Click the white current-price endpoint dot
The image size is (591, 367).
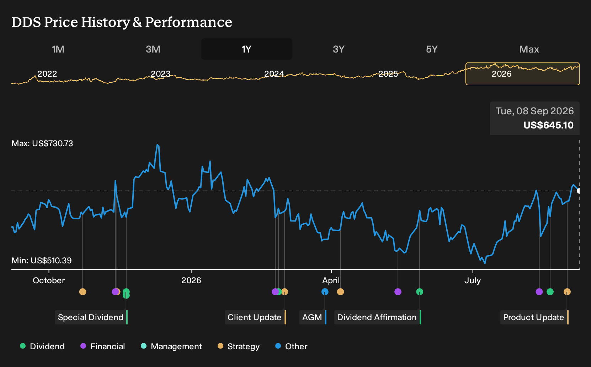tap(579, 191)
